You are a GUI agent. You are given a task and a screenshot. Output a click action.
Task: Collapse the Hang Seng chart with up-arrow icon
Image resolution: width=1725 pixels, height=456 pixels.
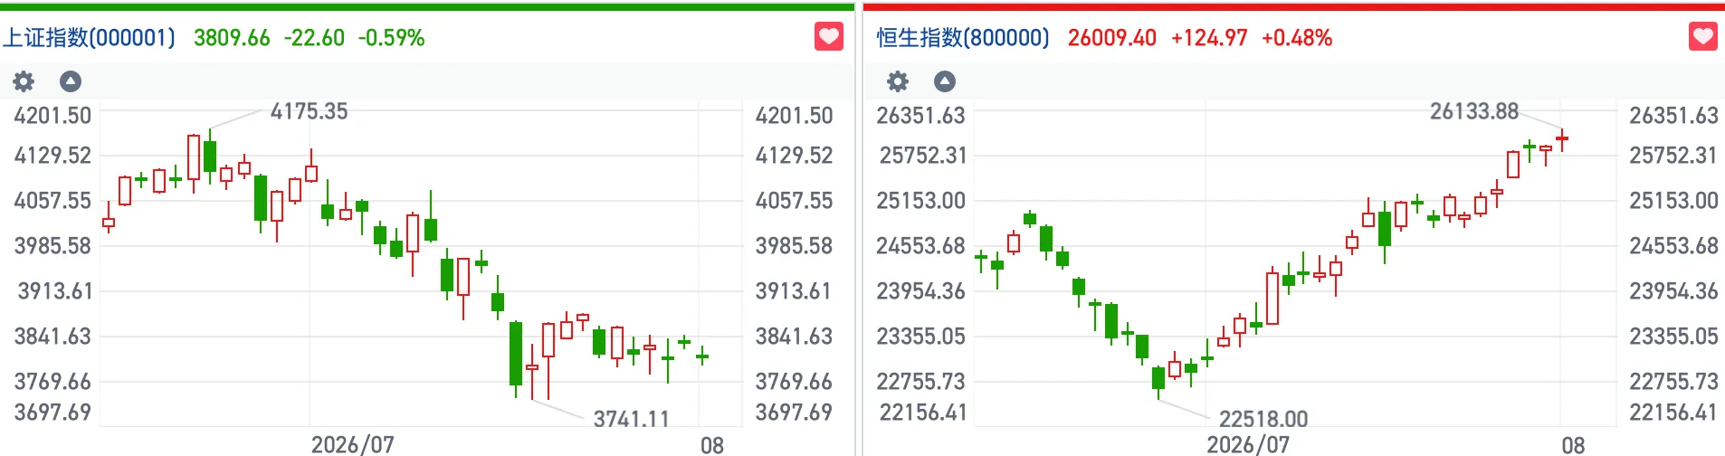945,81
